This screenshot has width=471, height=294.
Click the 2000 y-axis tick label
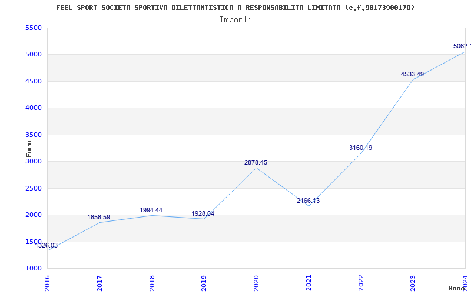(x=34, y=215)
